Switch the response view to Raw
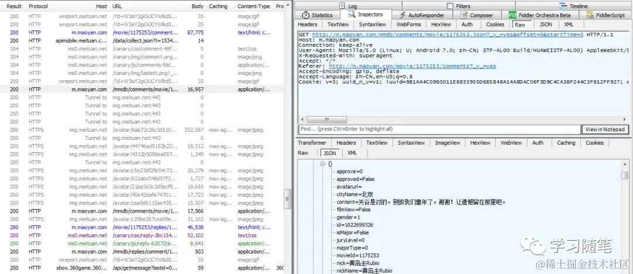This screenshot has height=274, width=633. (303, 153)
